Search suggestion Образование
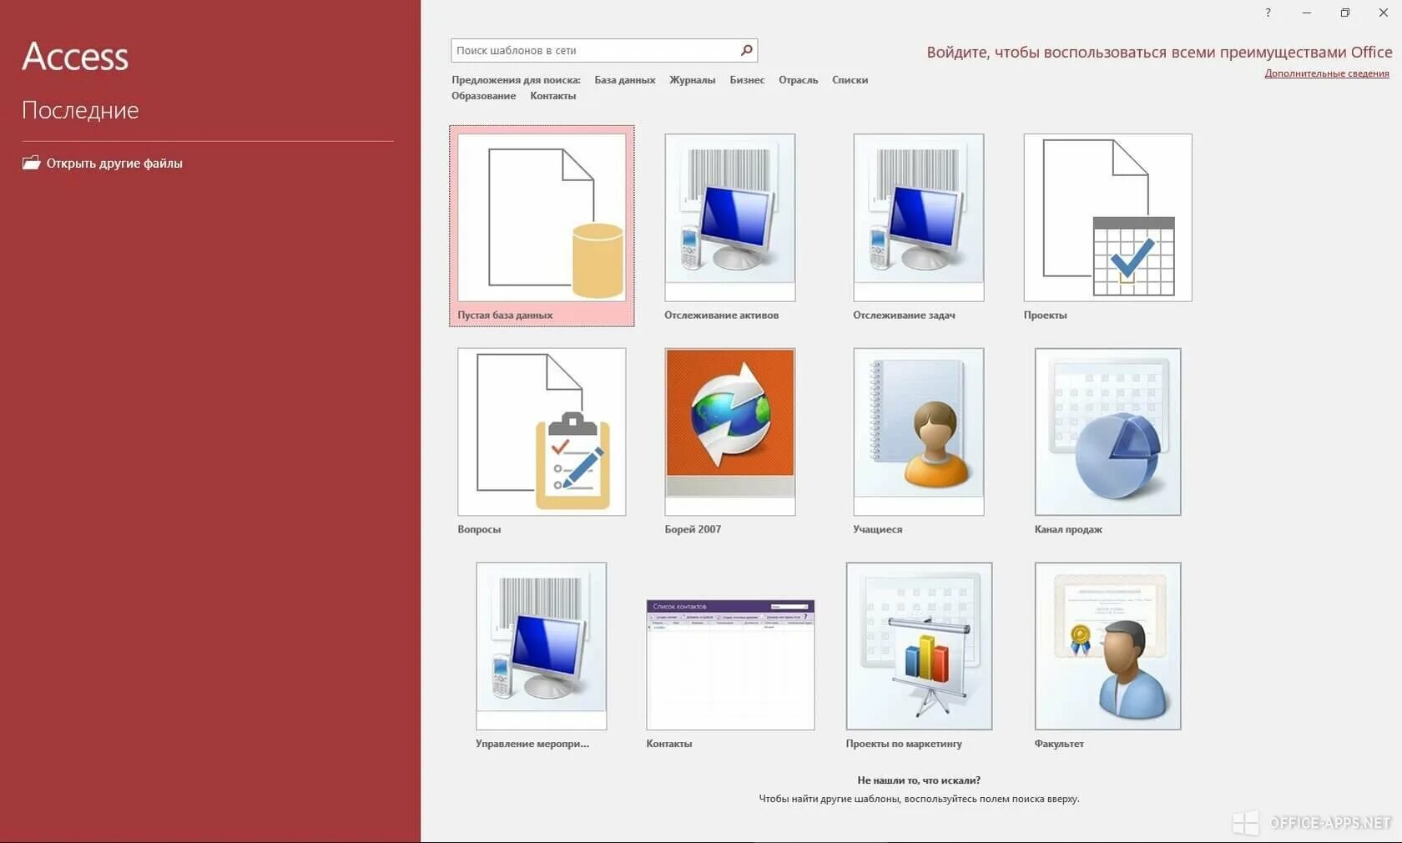Viewport: 1402px width, 843px height. pyautogui.click(x=484, y=96)
